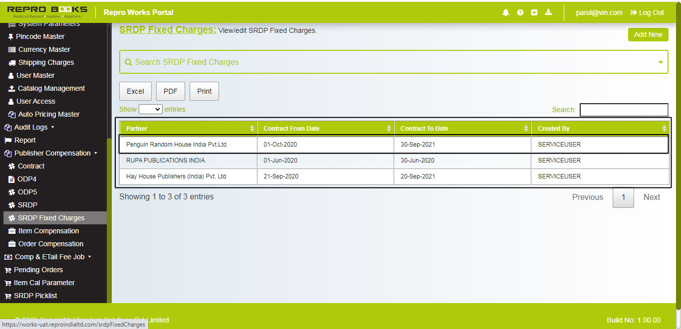681x329 pixels.
Task: Click the Repro Books logo
Action: tap(47, 11)
